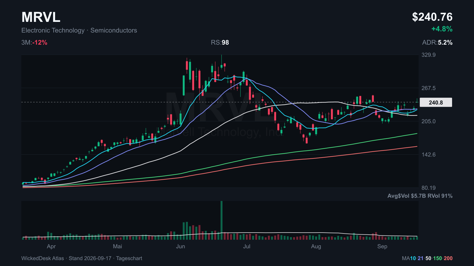Click the RVol 91% figure

coord(440,196)
